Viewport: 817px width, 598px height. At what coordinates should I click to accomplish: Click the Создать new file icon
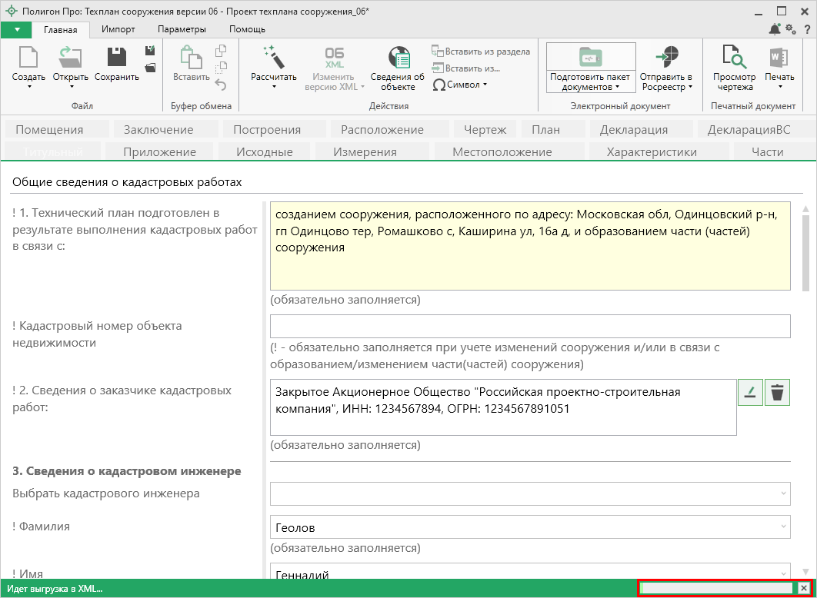pyautogui.click(x=28, y=58)
